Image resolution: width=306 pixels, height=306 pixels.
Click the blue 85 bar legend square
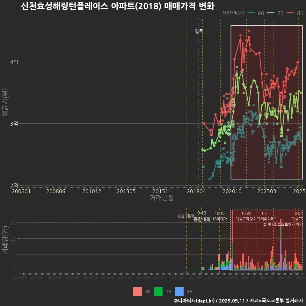pos(179,292)
